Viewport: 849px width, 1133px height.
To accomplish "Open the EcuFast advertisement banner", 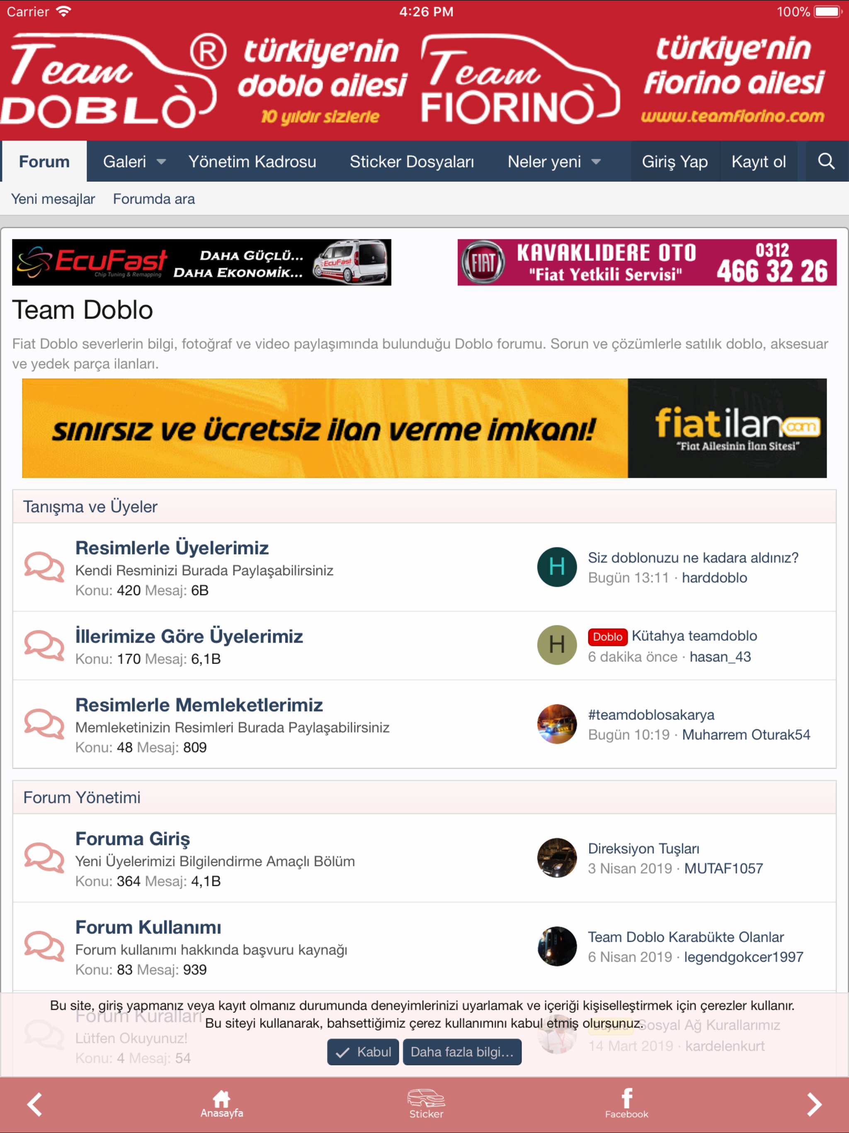I will [202, 262].
